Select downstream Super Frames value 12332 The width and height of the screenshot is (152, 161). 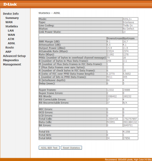pos(110,90)
